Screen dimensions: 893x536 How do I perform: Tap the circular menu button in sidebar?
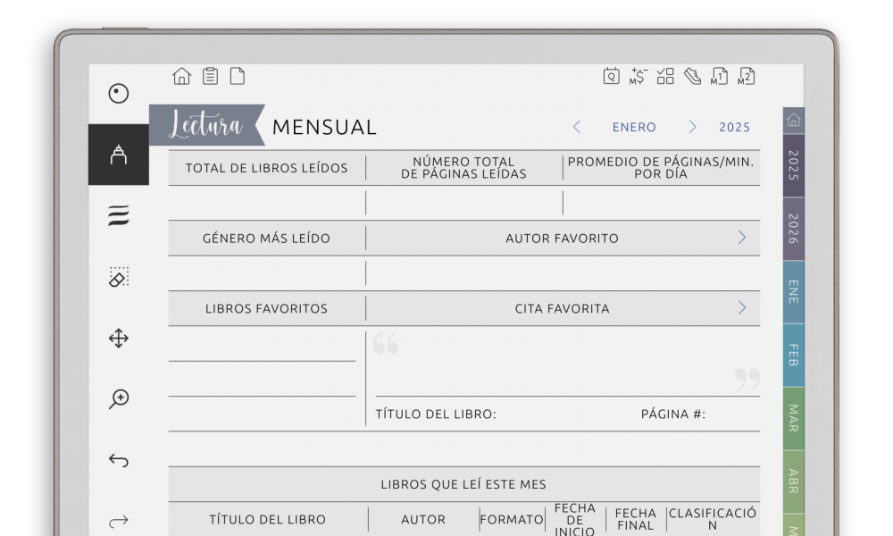pyautogui.click(x=119, y=94)
